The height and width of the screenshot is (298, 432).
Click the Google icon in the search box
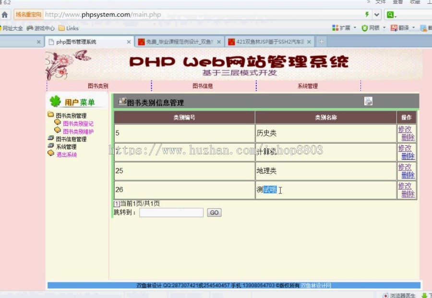391,14
